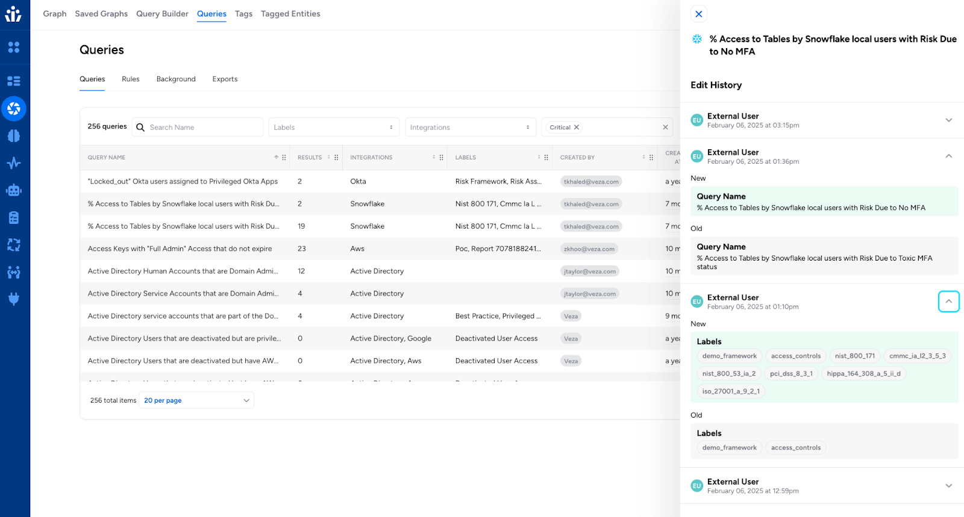Click the four-dots grid icon in the sidebar
This screenshot has width=964, height=517.
coord(14,48)
